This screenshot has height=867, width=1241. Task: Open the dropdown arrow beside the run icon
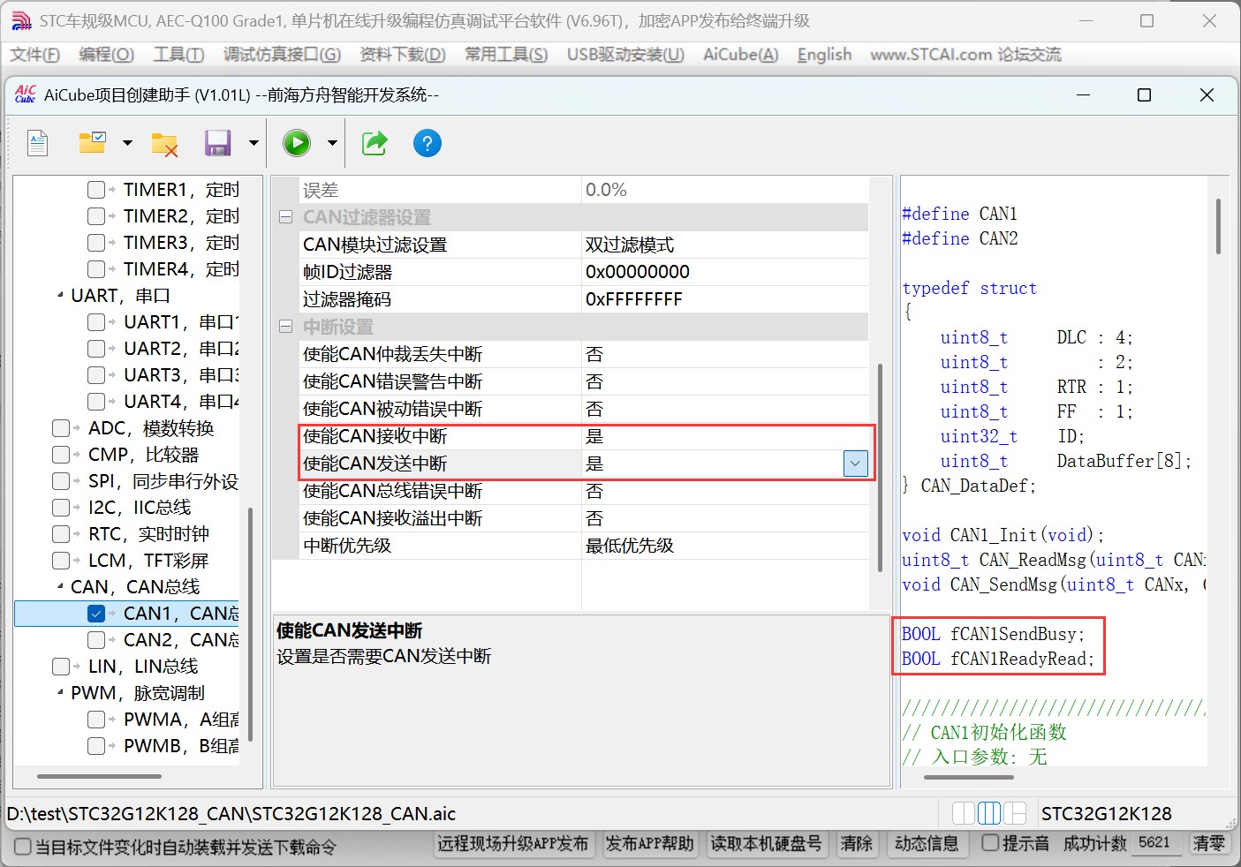[x=332, y=143]
